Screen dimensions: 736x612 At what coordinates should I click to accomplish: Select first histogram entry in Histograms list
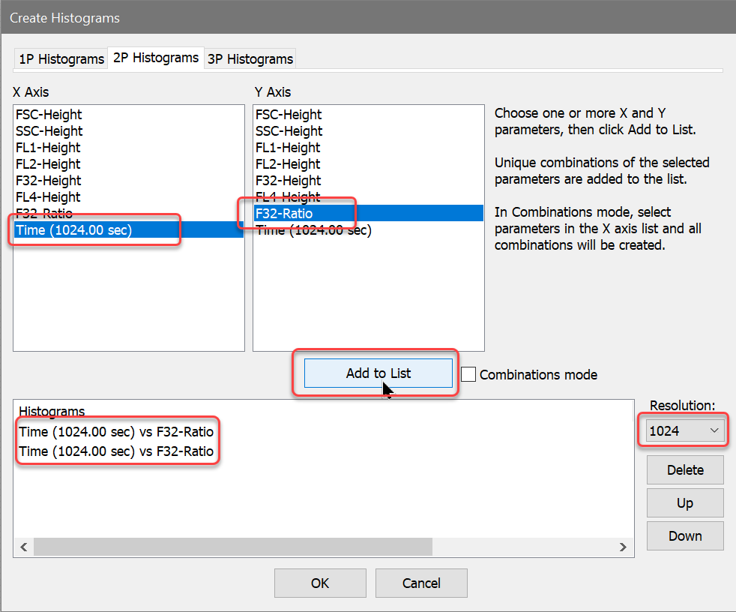click(x=116, y=432)
